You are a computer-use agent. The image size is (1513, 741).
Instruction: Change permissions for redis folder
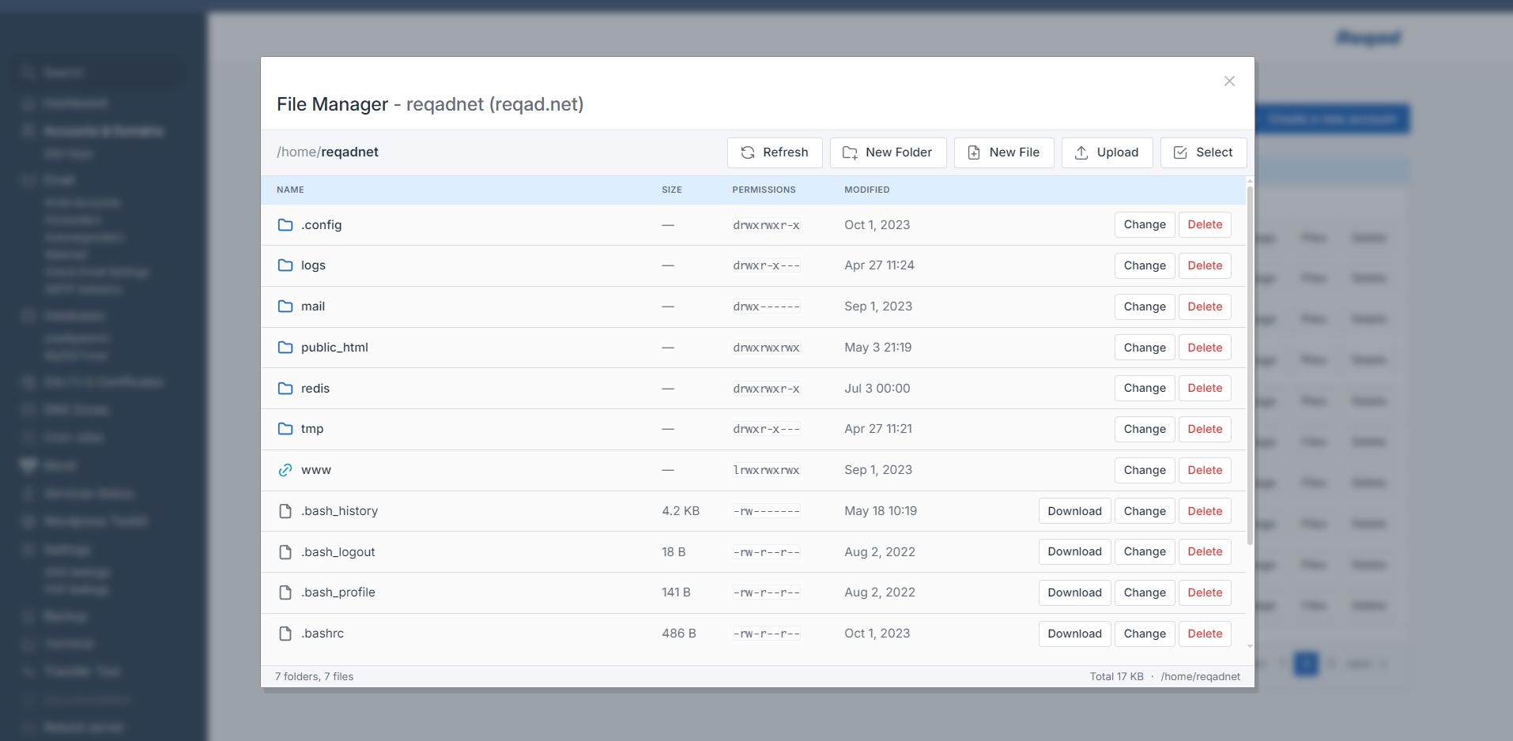(x=1145, y=388)
